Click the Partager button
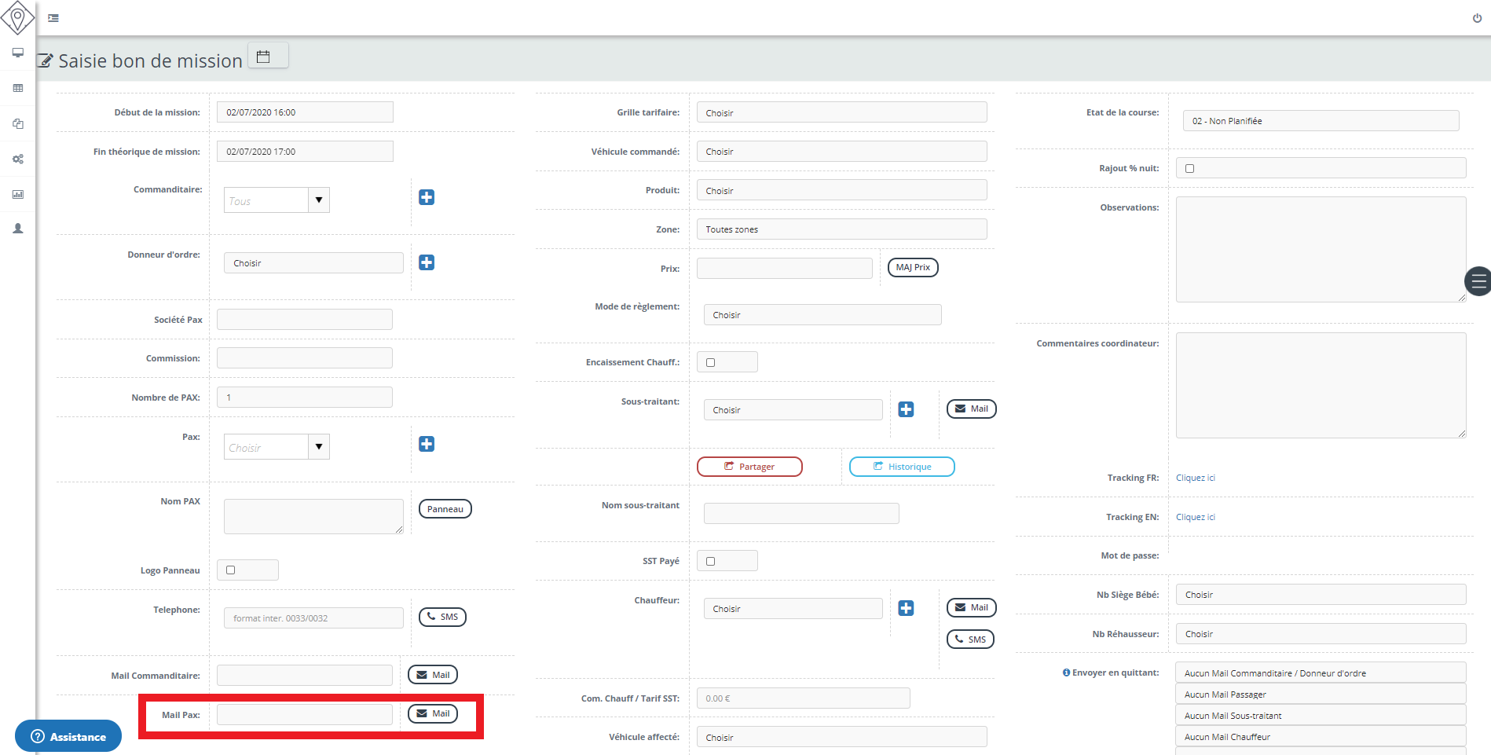 pyautogui.click(x=749, y=467)
